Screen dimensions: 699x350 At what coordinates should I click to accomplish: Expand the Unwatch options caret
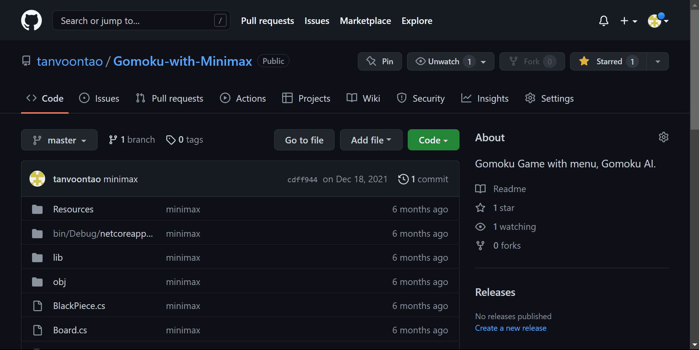484,62
